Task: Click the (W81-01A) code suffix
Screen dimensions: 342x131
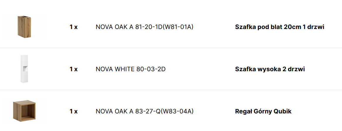Action: (x=178, y=27)
